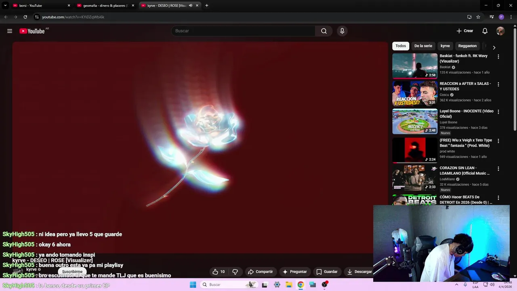517x291 pixels.
Task: Click the page vertical scrollbar
Action: (515, 79)
